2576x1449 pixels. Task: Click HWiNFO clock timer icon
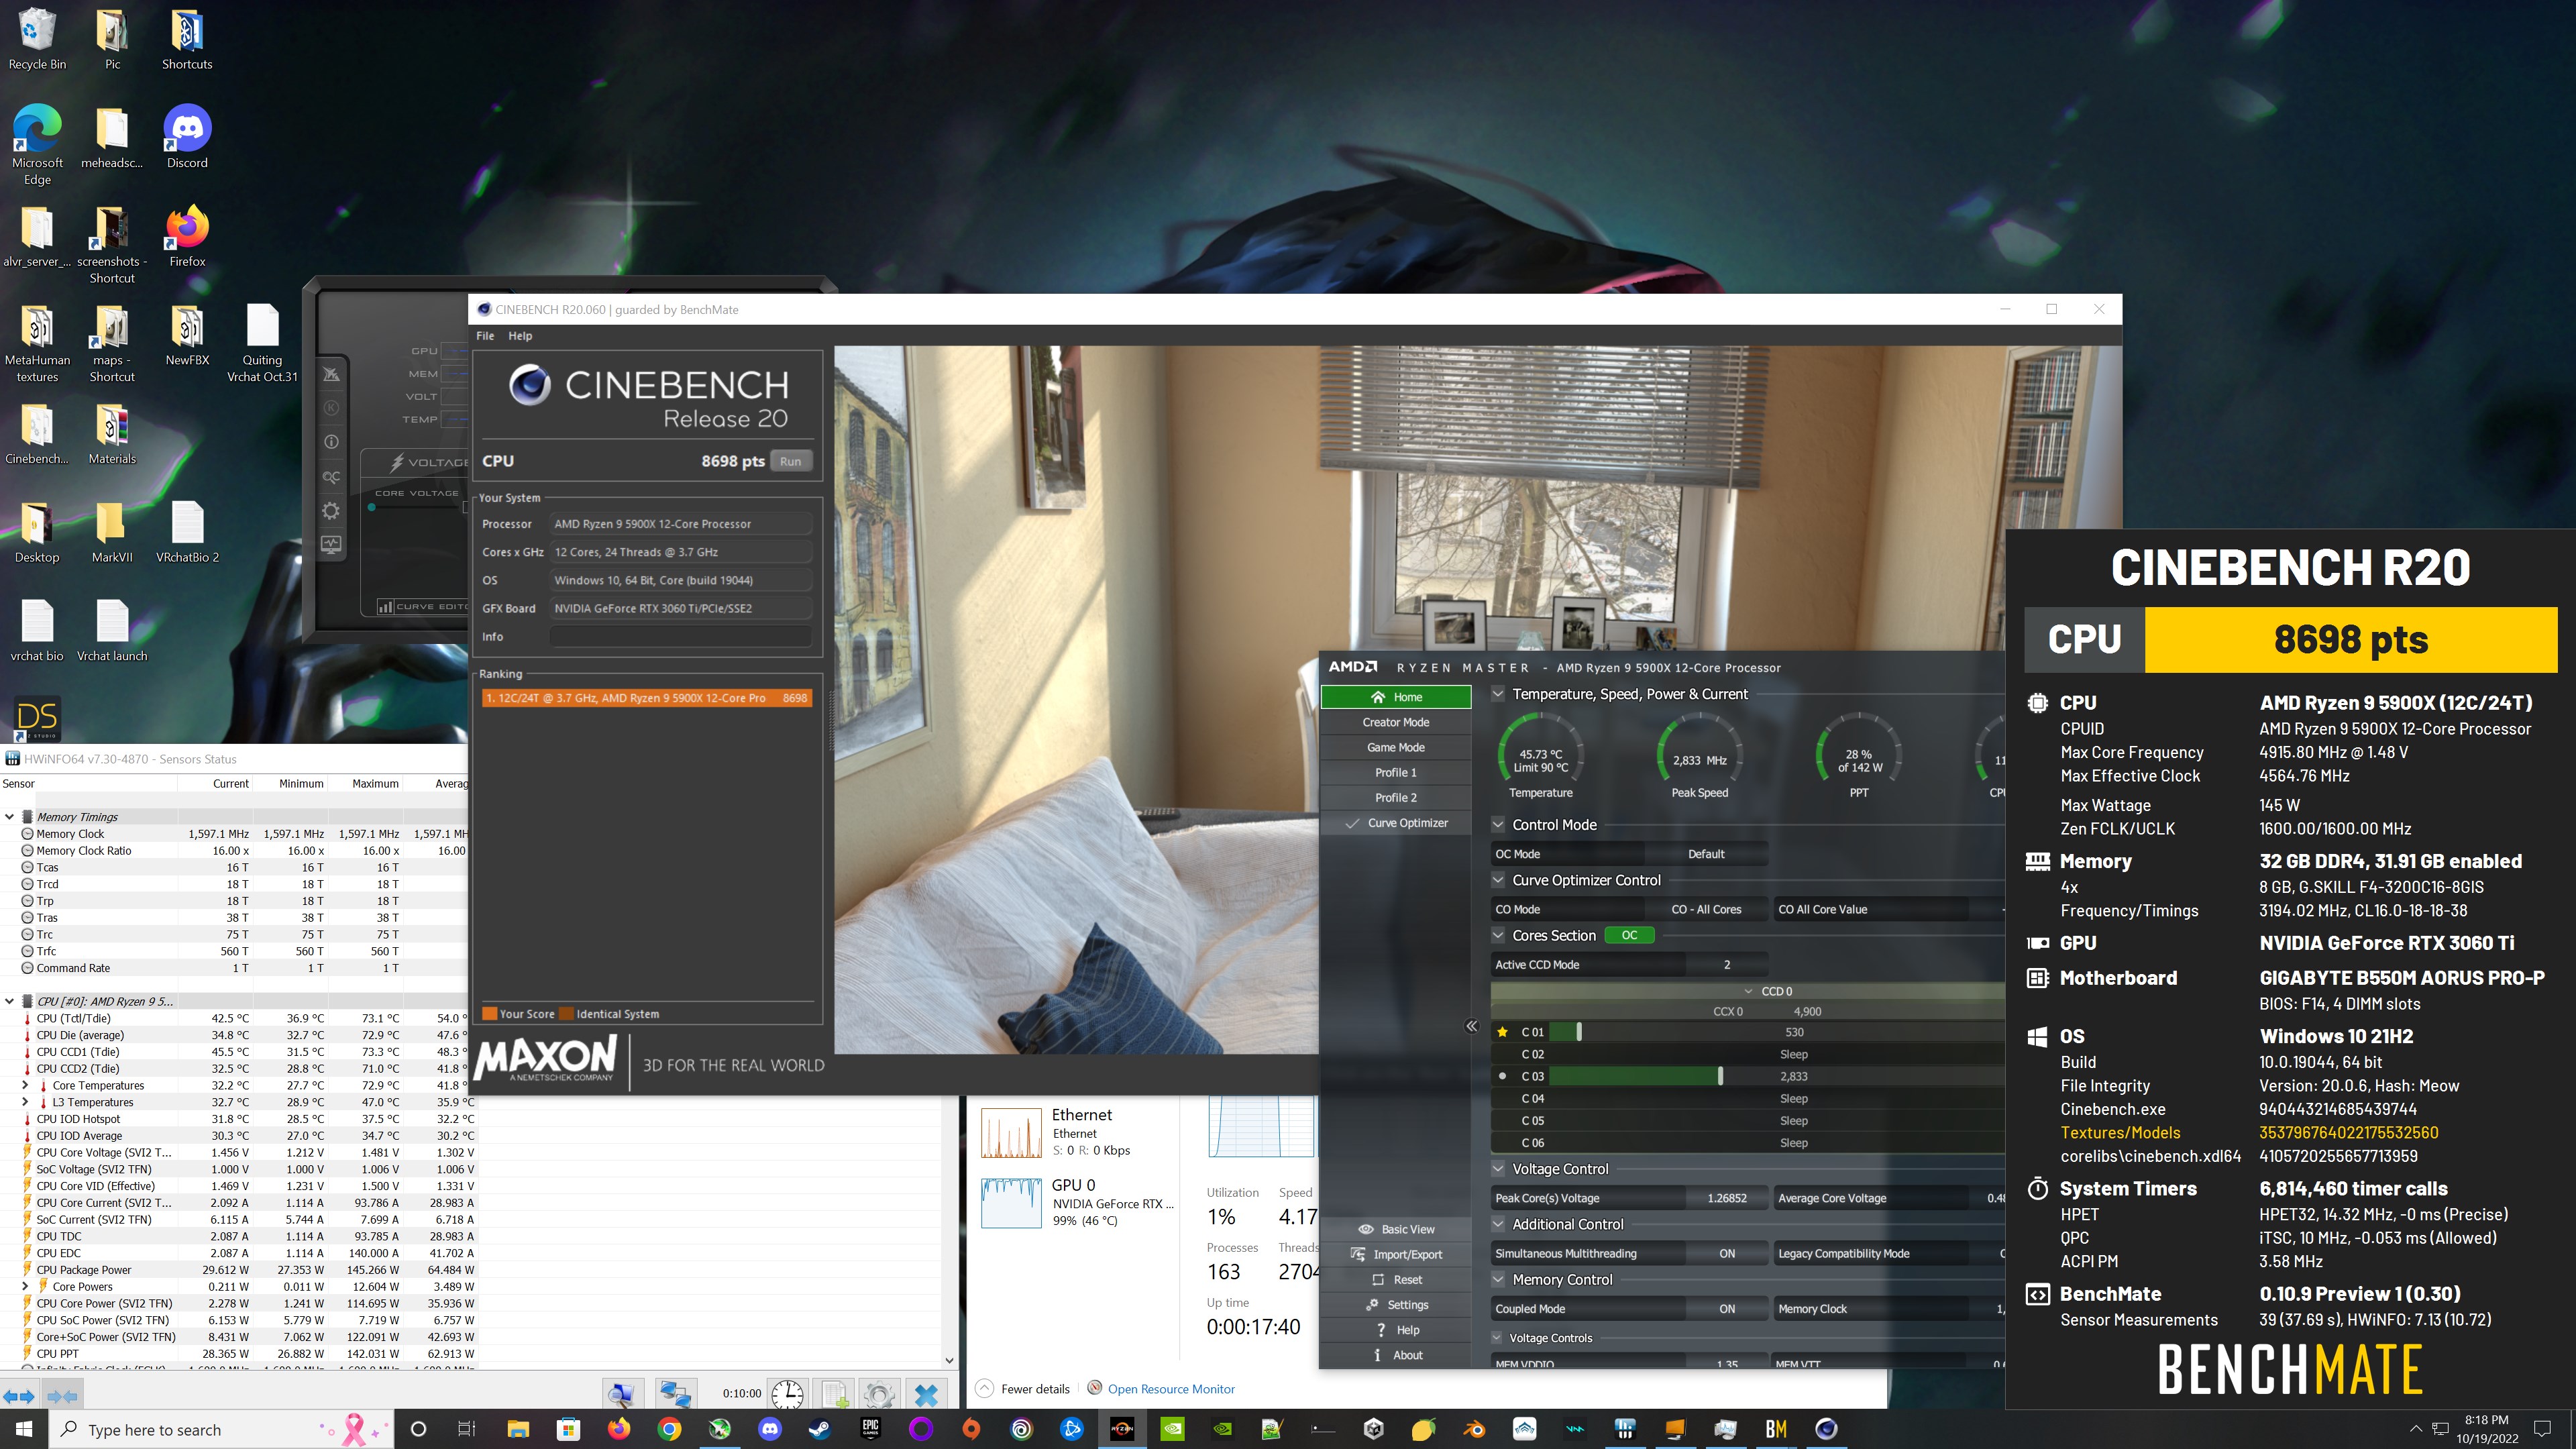coord(787,1393)
